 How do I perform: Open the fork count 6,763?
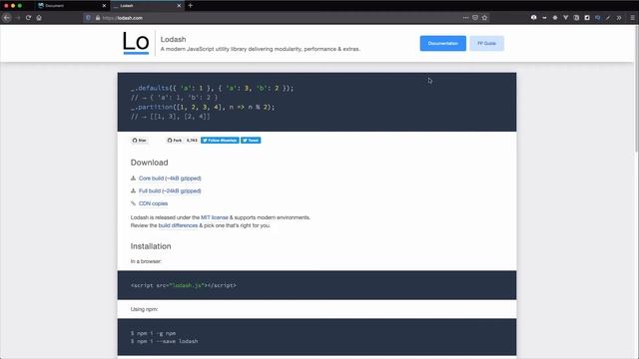click(192, 140)
